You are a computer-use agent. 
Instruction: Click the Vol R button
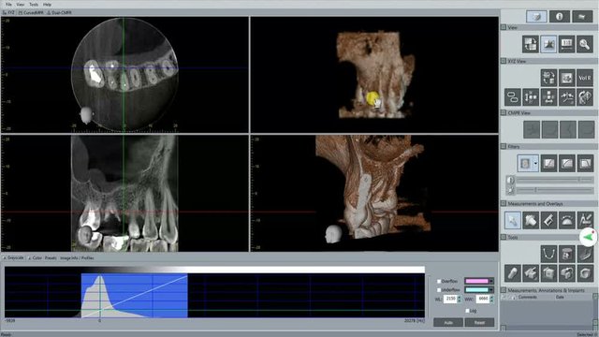point(584,78)
